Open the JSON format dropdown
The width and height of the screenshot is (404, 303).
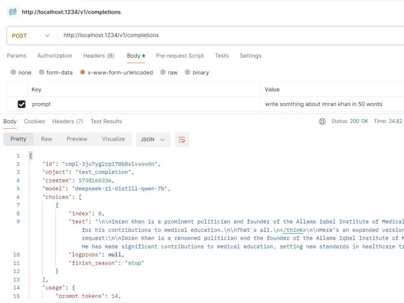(x=153, y=140)
